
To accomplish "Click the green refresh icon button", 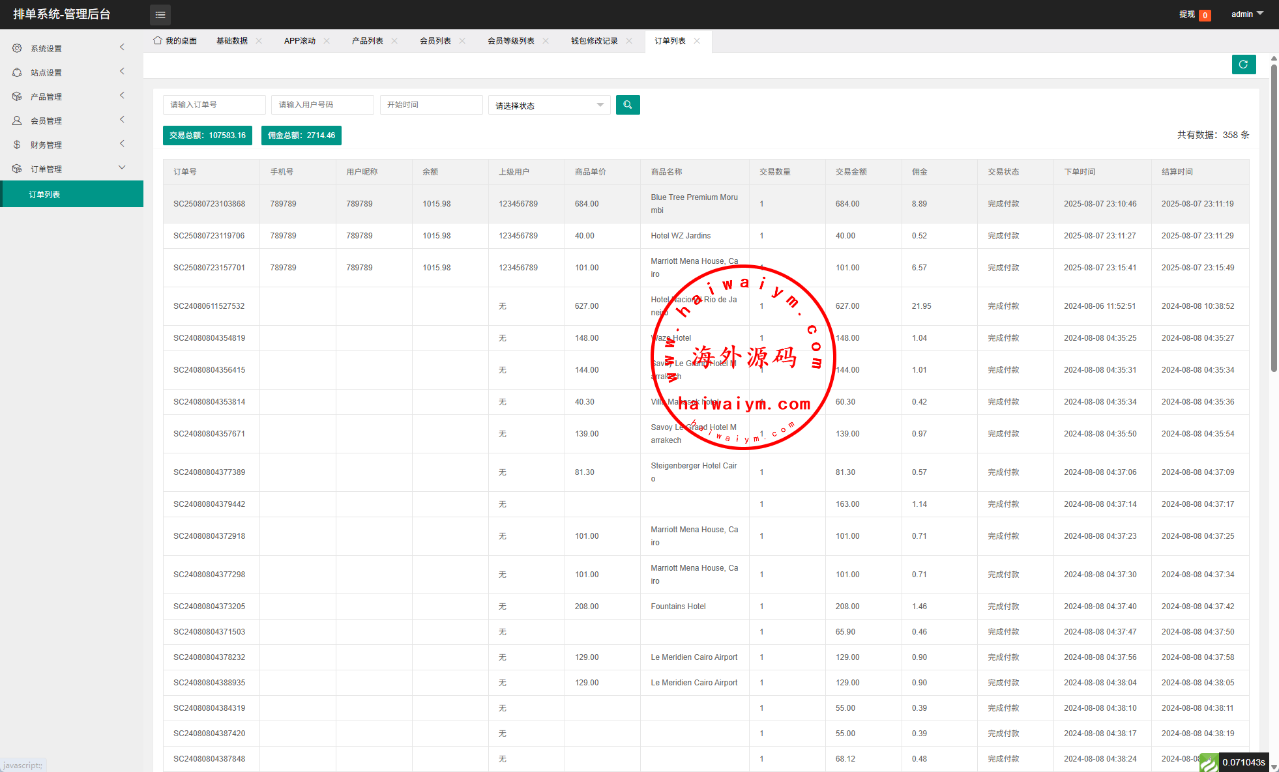I will pos(1243,64).
